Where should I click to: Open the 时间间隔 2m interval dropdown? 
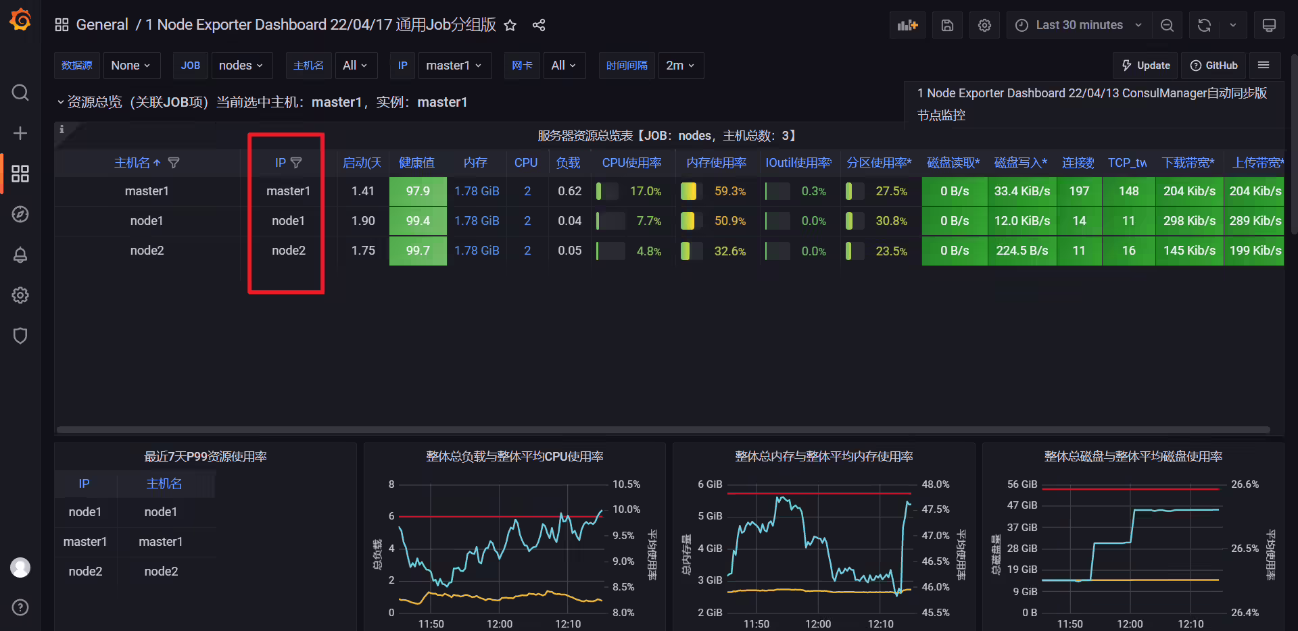(x=681, y=66)
